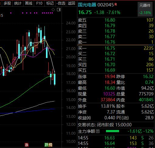Viewport: 155px width, 148px height.
Task: Click the 元器件 sector button
Action: tap(145, 9)
